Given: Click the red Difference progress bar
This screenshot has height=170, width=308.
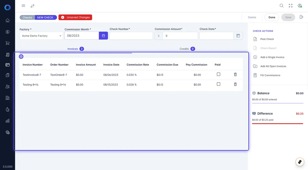Looking at the screenshot, I should pos(278,124).
